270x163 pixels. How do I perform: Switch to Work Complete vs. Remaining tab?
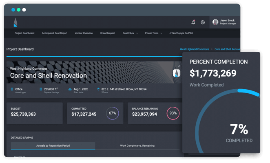(x=137, y=145)
